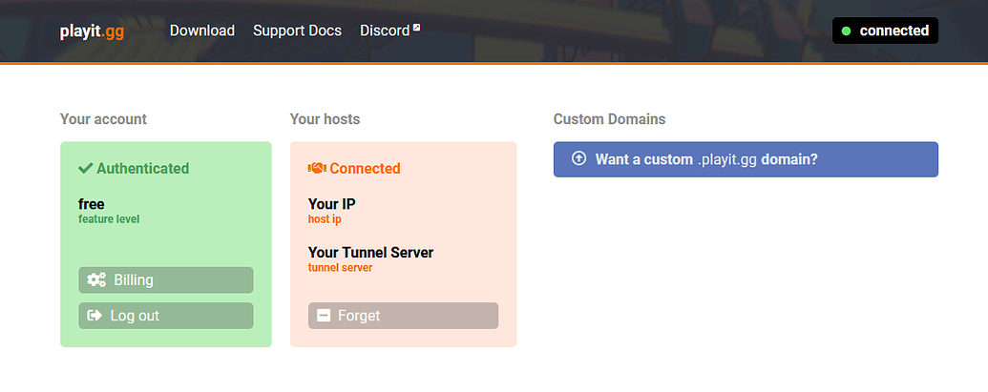Click the playit.gg logo
The height and width of the screenshot is (392, 988).
(92, 31)
